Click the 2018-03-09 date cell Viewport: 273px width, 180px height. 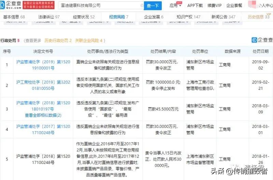260,109
